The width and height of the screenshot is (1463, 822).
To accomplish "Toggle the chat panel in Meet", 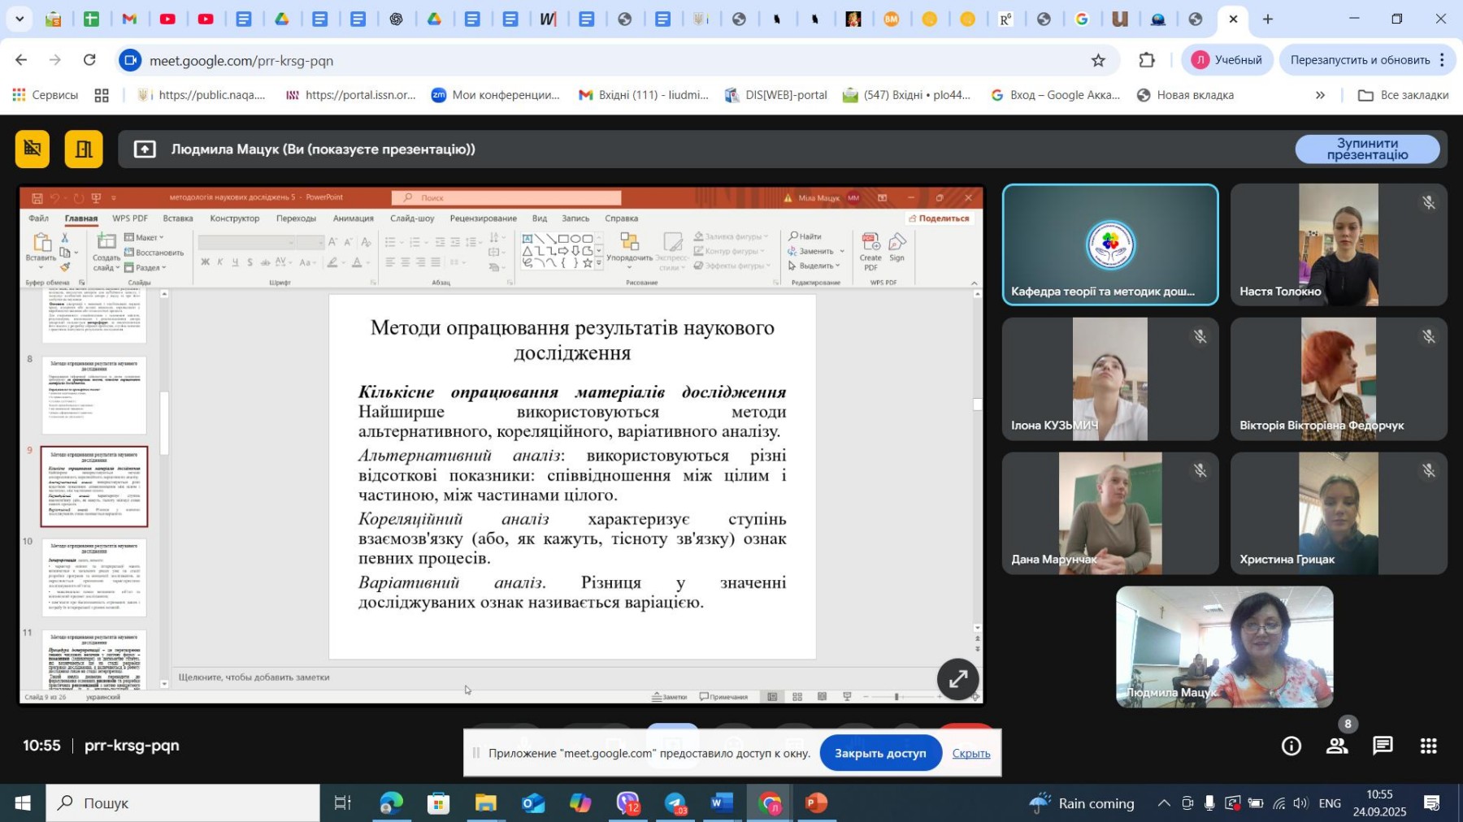I will pyautogui.click(x=1383, y=746).
